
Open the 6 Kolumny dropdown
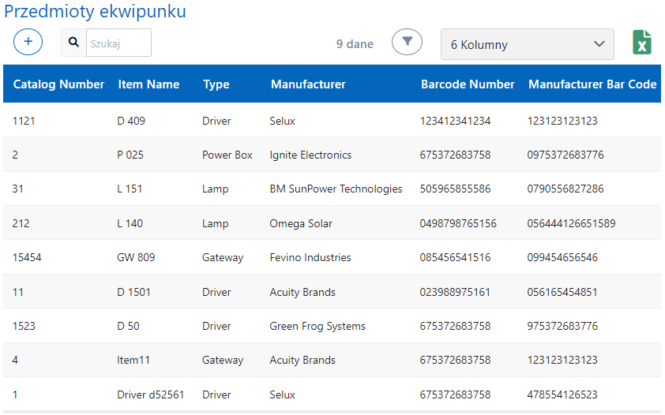tap(527, 44)
